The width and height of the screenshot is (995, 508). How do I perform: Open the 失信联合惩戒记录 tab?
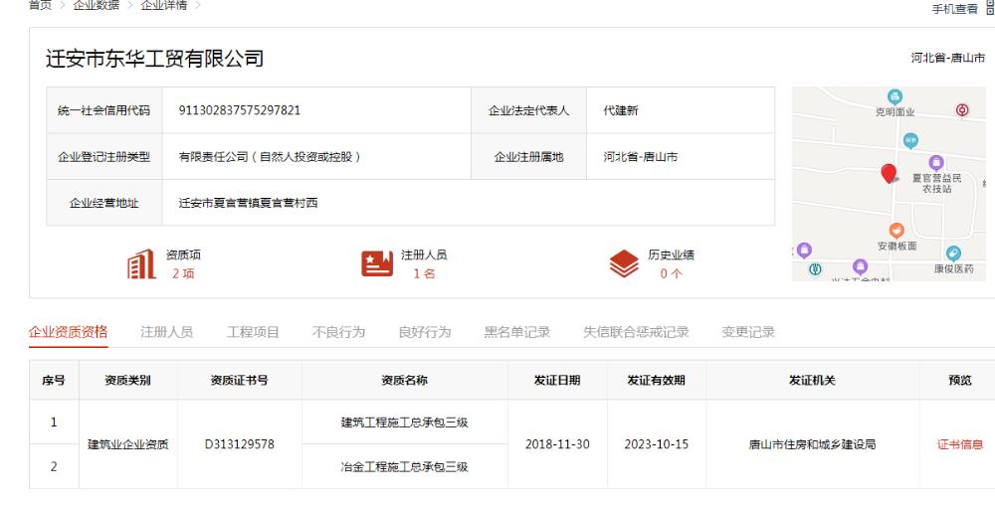[635, 332]
